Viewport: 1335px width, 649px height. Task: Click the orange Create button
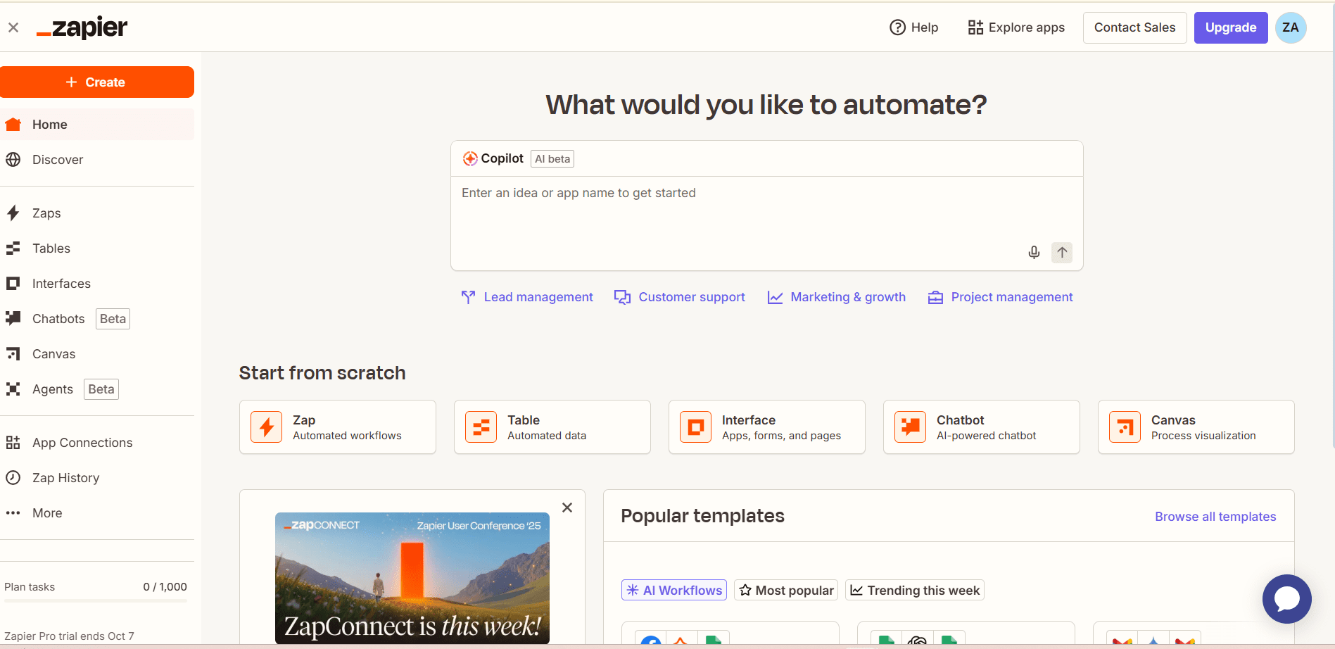click(97, 82)
